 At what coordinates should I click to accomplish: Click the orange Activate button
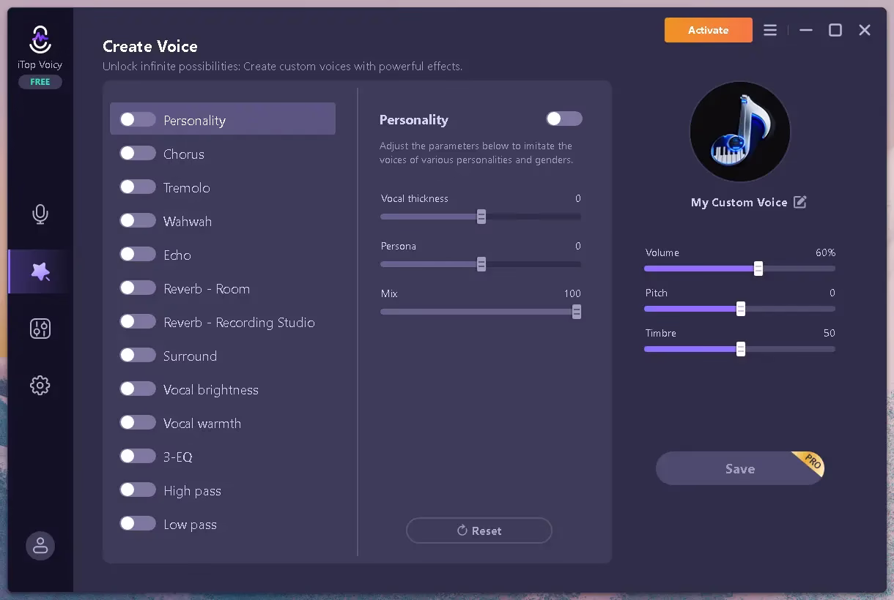(x=708, y=30)
